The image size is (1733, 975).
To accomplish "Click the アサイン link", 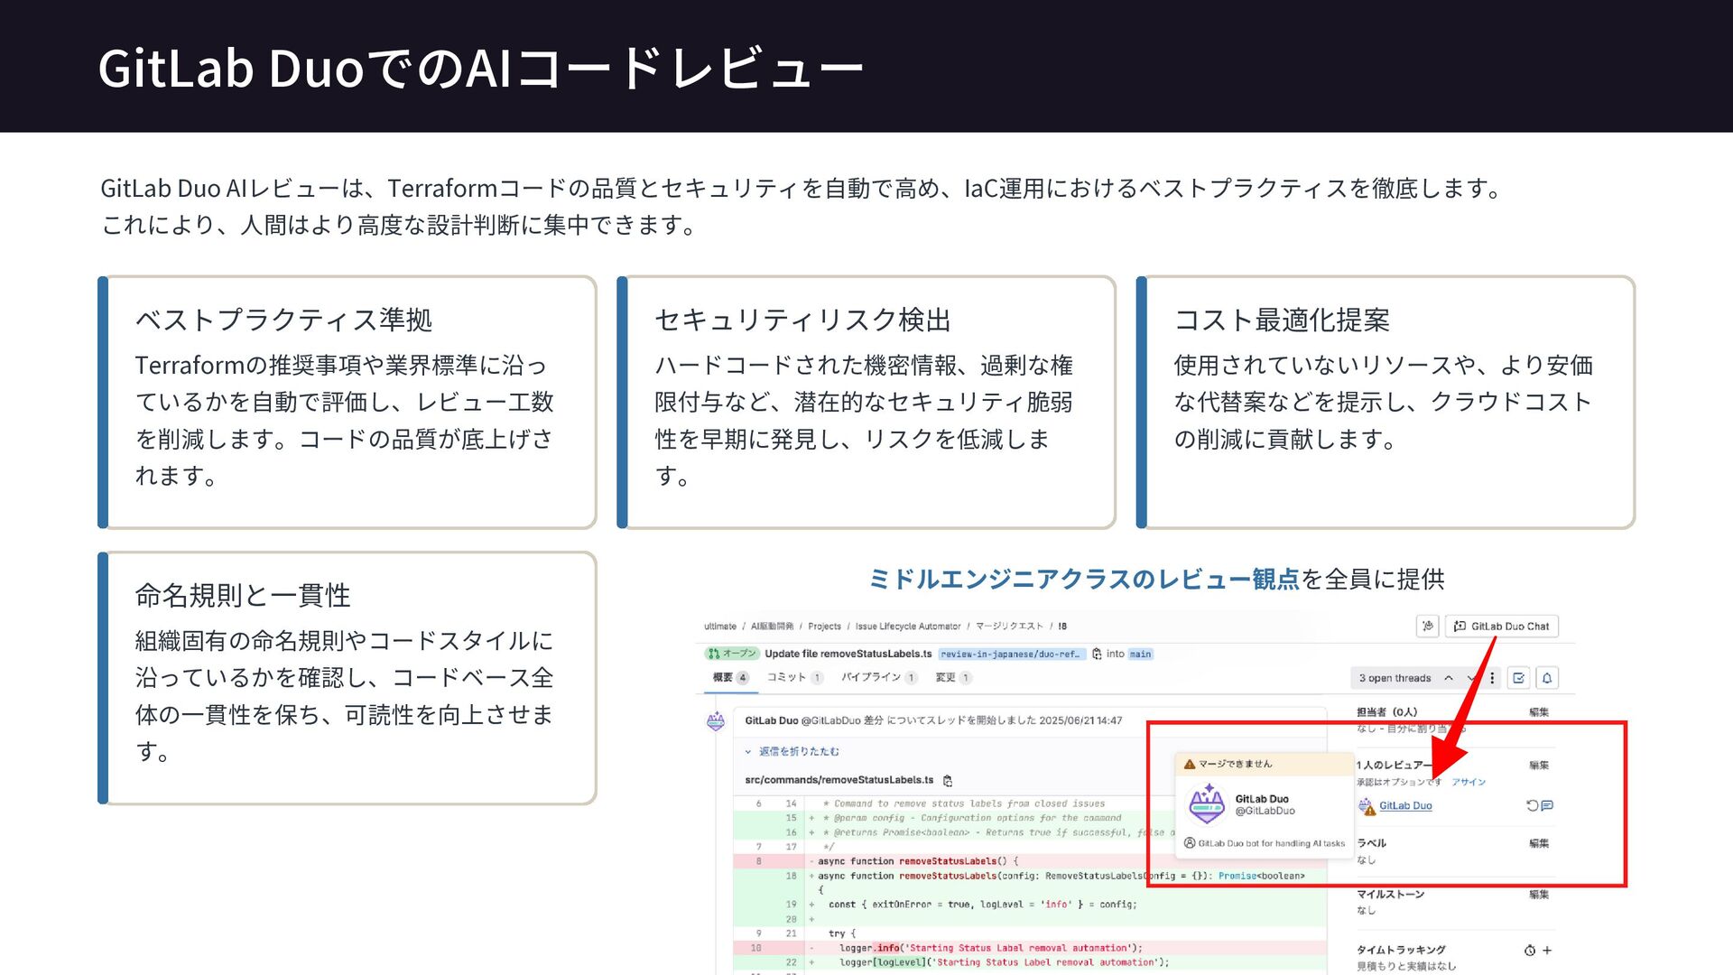I will [x=1469, y=782].
